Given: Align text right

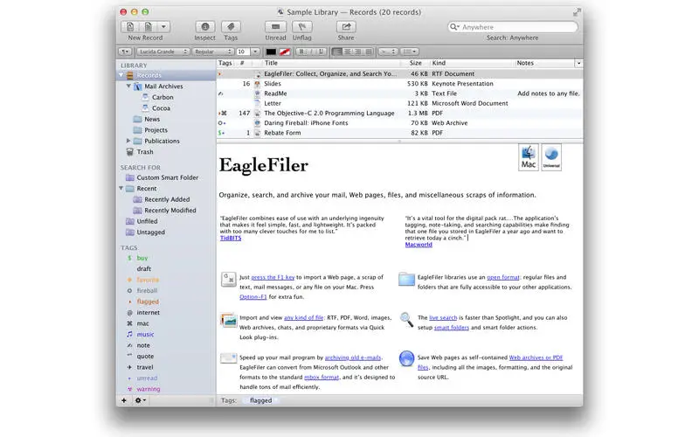Looking at the screenshot, I should click(x=358, y=52).
